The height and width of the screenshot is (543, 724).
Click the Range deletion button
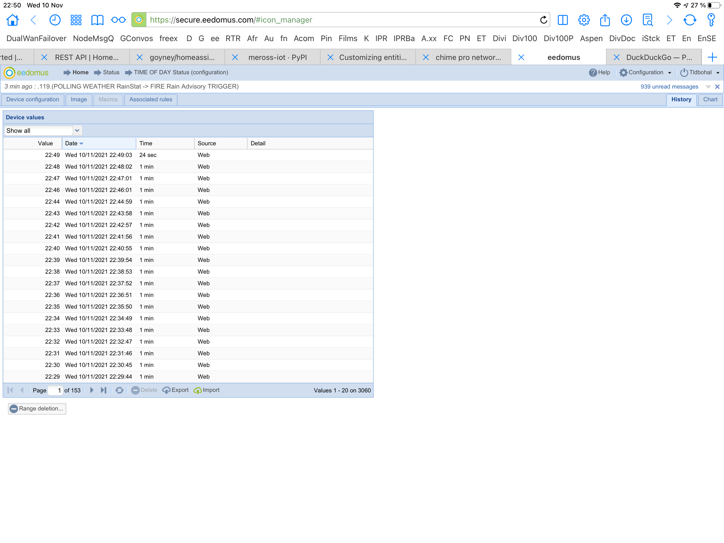tap(37, 408)
